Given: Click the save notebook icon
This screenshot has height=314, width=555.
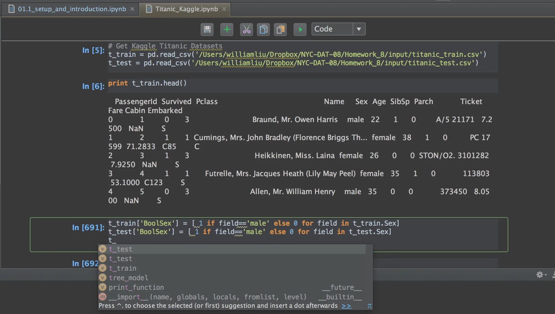Looking at the screenshot, I should coord(207,29).
